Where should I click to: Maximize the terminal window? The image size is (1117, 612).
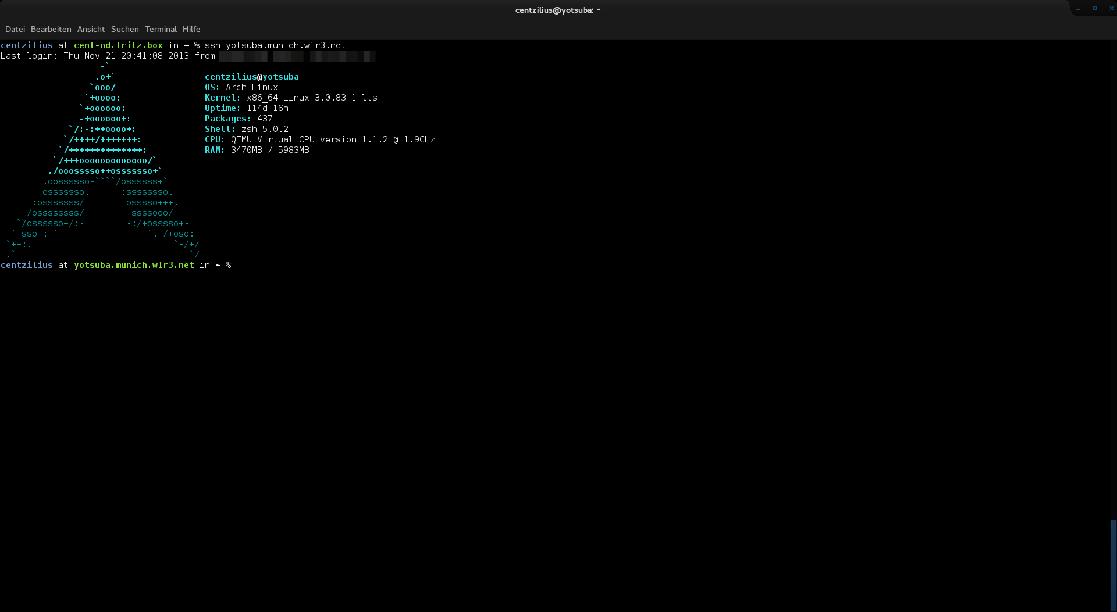tap(1095, 9)
